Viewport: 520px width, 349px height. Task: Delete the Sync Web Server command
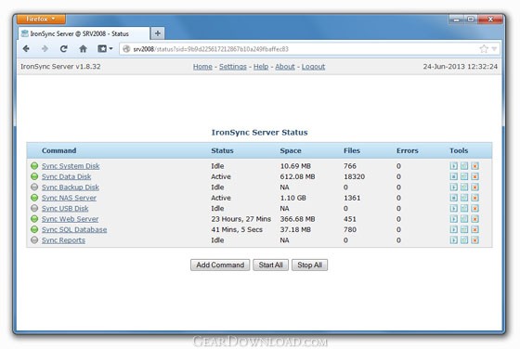(x=474, y=219)
